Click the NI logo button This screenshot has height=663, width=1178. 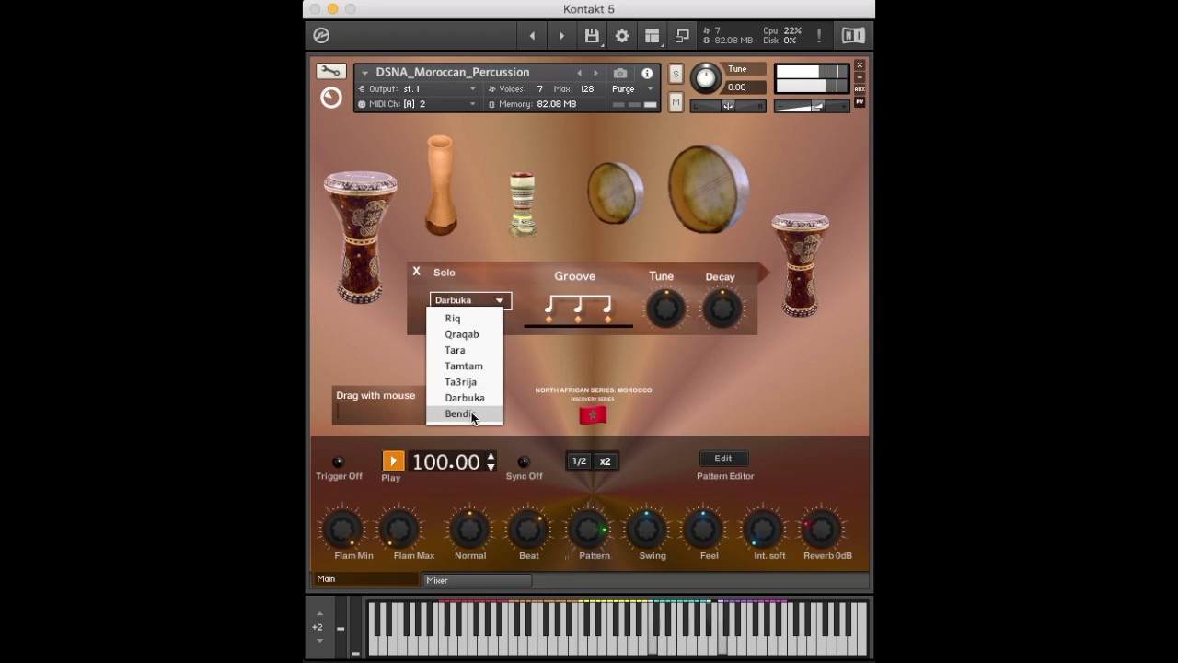click(853, 36)
